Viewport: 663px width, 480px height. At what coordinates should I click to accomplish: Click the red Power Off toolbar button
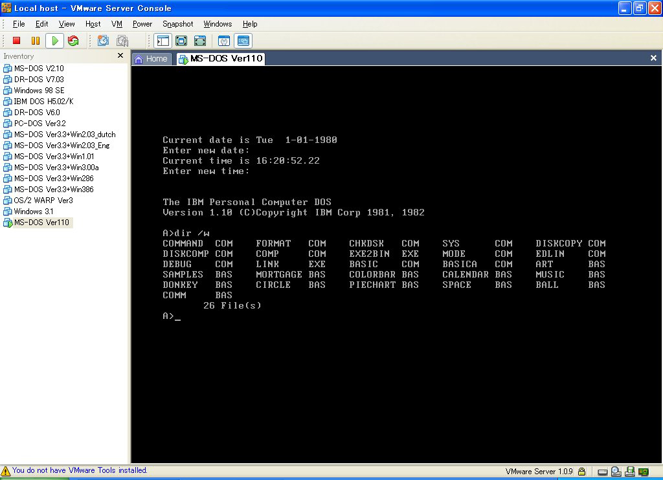[16, 41]
